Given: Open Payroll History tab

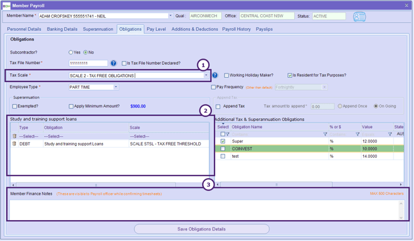Looking at the screenshot, I should coord(236,29).
